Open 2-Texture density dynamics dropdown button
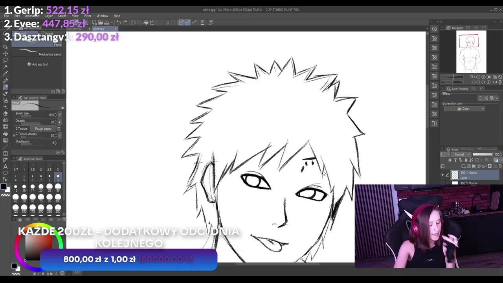Image resolution: width=503 pixels, height=283 pixels. [59, 135]
